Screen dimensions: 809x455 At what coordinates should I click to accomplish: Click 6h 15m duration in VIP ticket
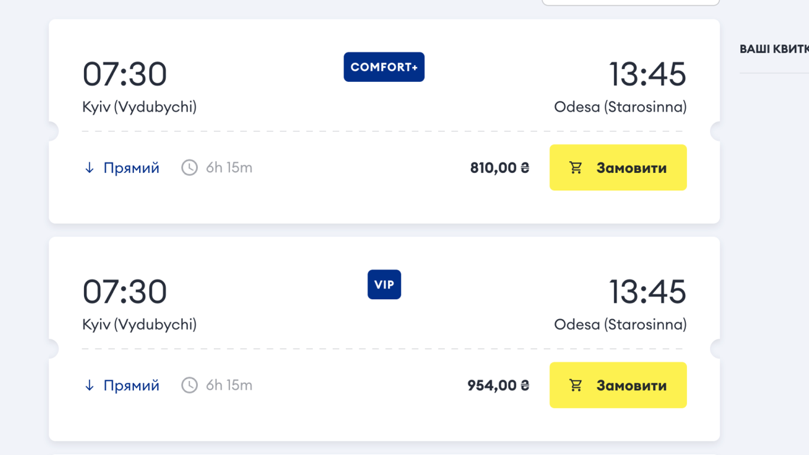[x=229, y=385]
